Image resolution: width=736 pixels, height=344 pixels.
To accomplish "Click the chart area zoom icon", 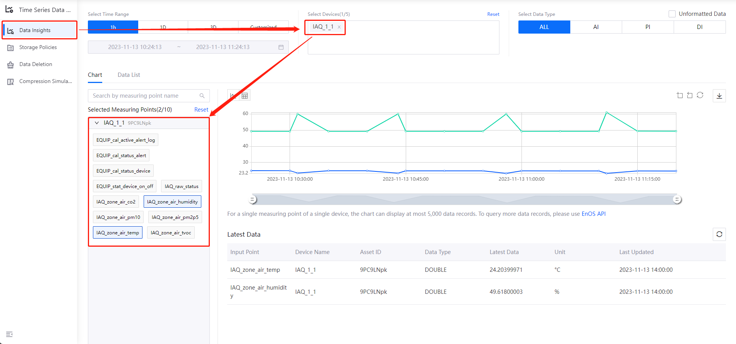I will tap(679, 95).
